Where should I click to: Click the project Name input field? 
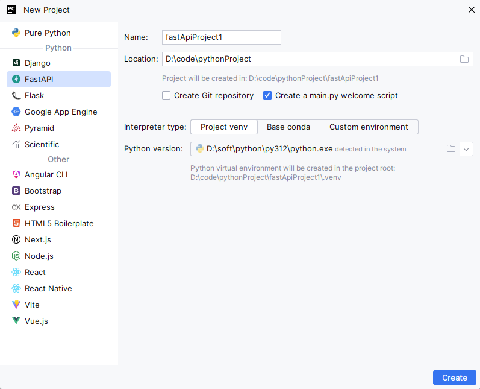221,37
